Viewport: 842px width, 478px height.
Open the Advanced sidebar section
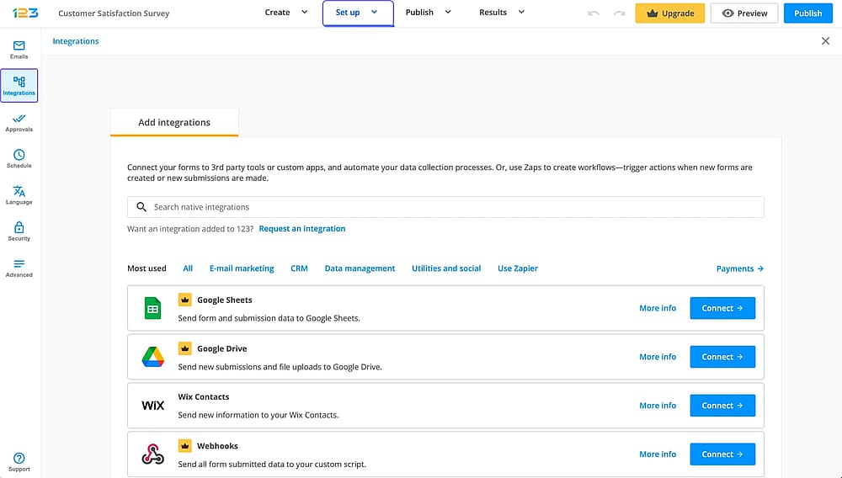pyautogui.click(x=19, y=268)
